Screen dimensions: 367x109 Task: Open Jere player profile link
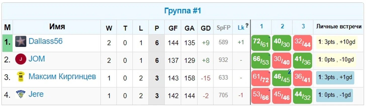tap(36, 94)
